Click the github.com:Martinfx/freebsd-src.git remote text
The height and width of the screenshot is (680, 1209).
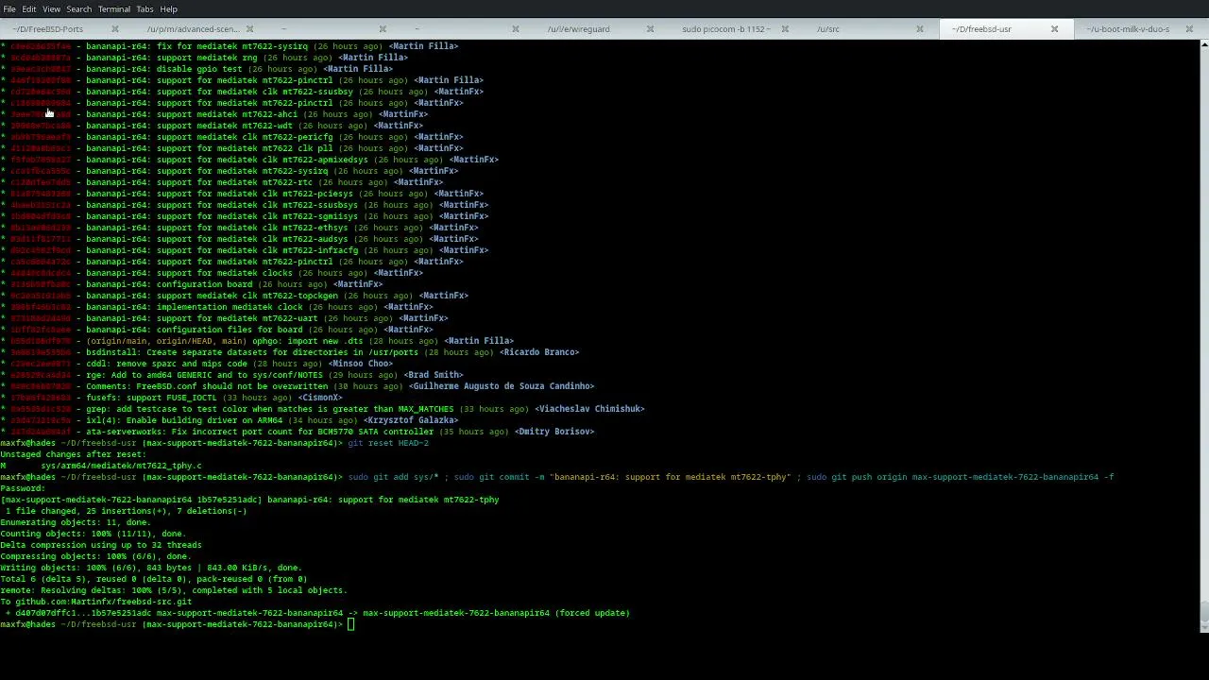103,602
